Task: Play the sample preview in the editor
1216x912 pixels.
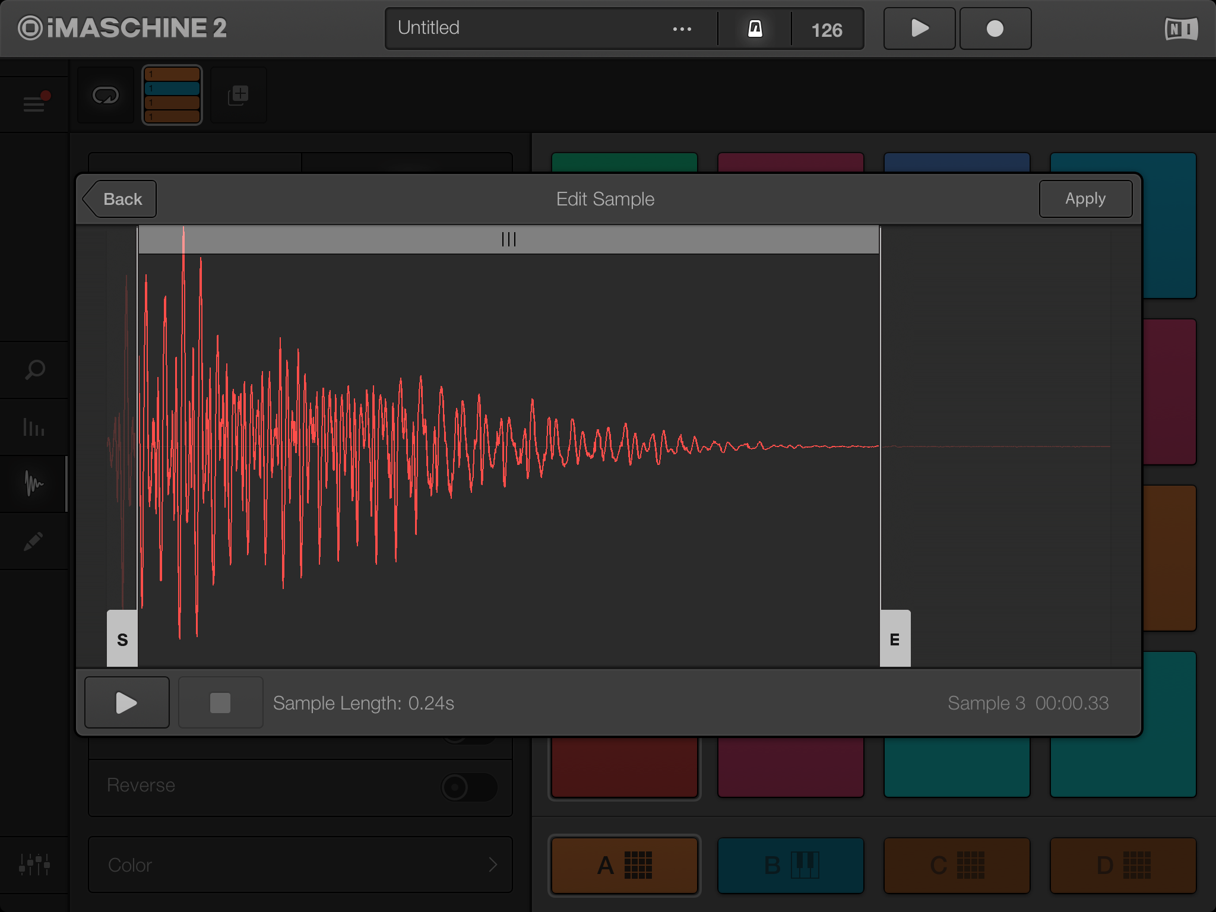Action: point(126,702)
